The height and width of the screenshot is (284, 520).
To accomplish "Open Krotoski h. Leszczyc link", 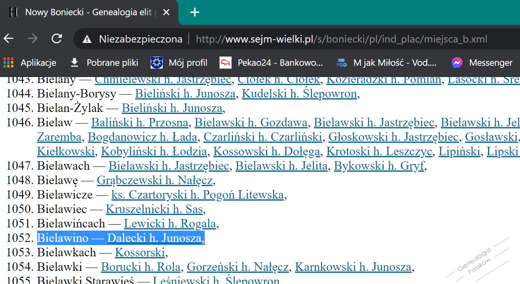I will 379,152.
